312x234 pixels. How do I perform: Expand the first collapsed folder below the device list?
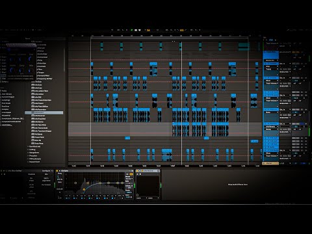click(x=29, y=147)
